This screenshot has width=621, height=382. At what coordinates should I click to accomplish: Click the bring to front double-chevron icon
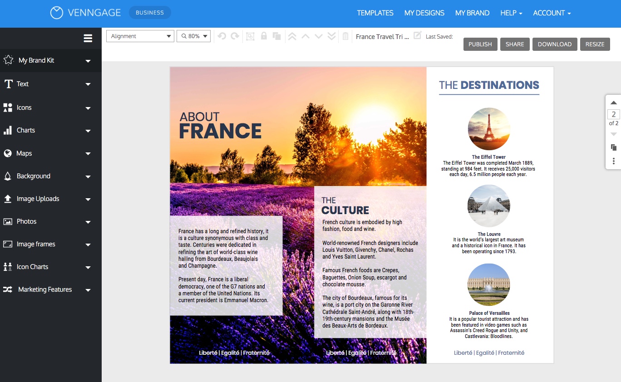click(x=292, y=36)
